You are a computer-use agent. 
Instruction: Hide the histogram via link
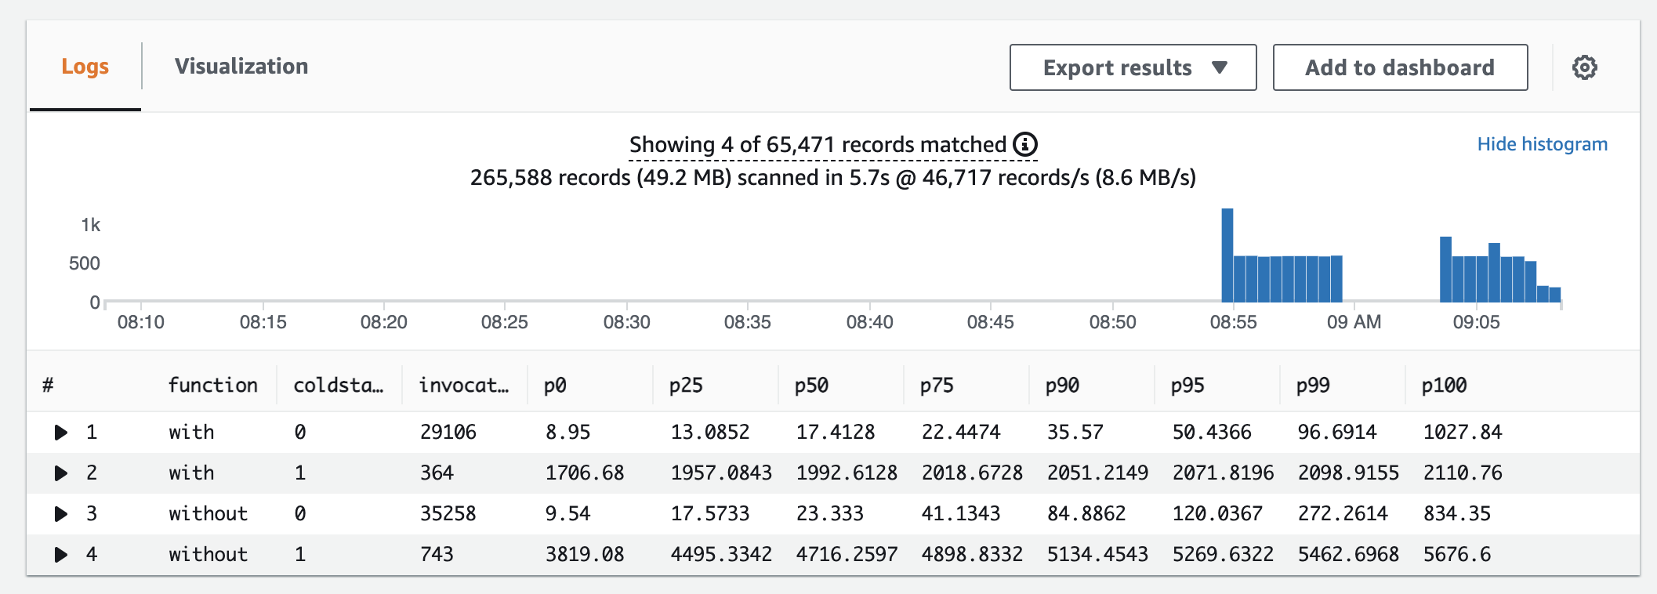pos(1542,144)
